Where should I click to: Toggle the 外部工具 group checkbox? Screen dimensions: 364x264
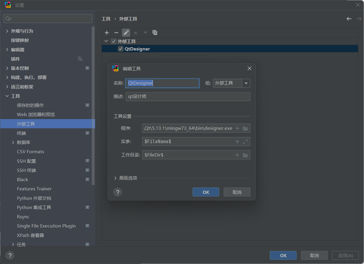pyautogui.click(x=114, y=41)
